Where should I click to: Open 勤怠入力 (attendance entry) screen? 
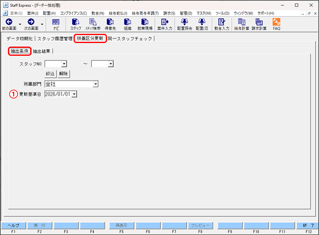pos(221,25)
